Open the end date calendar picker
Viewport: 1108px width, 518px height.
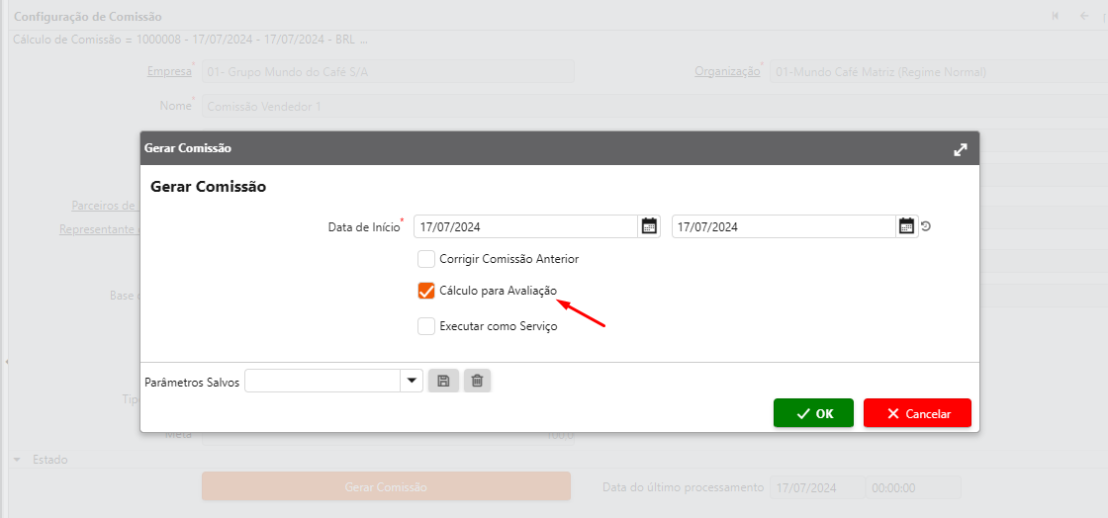906,226
